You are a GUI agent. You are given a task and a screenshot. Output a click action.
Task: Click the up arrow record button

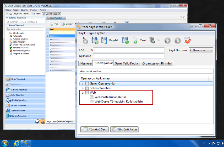pos(167,41)
